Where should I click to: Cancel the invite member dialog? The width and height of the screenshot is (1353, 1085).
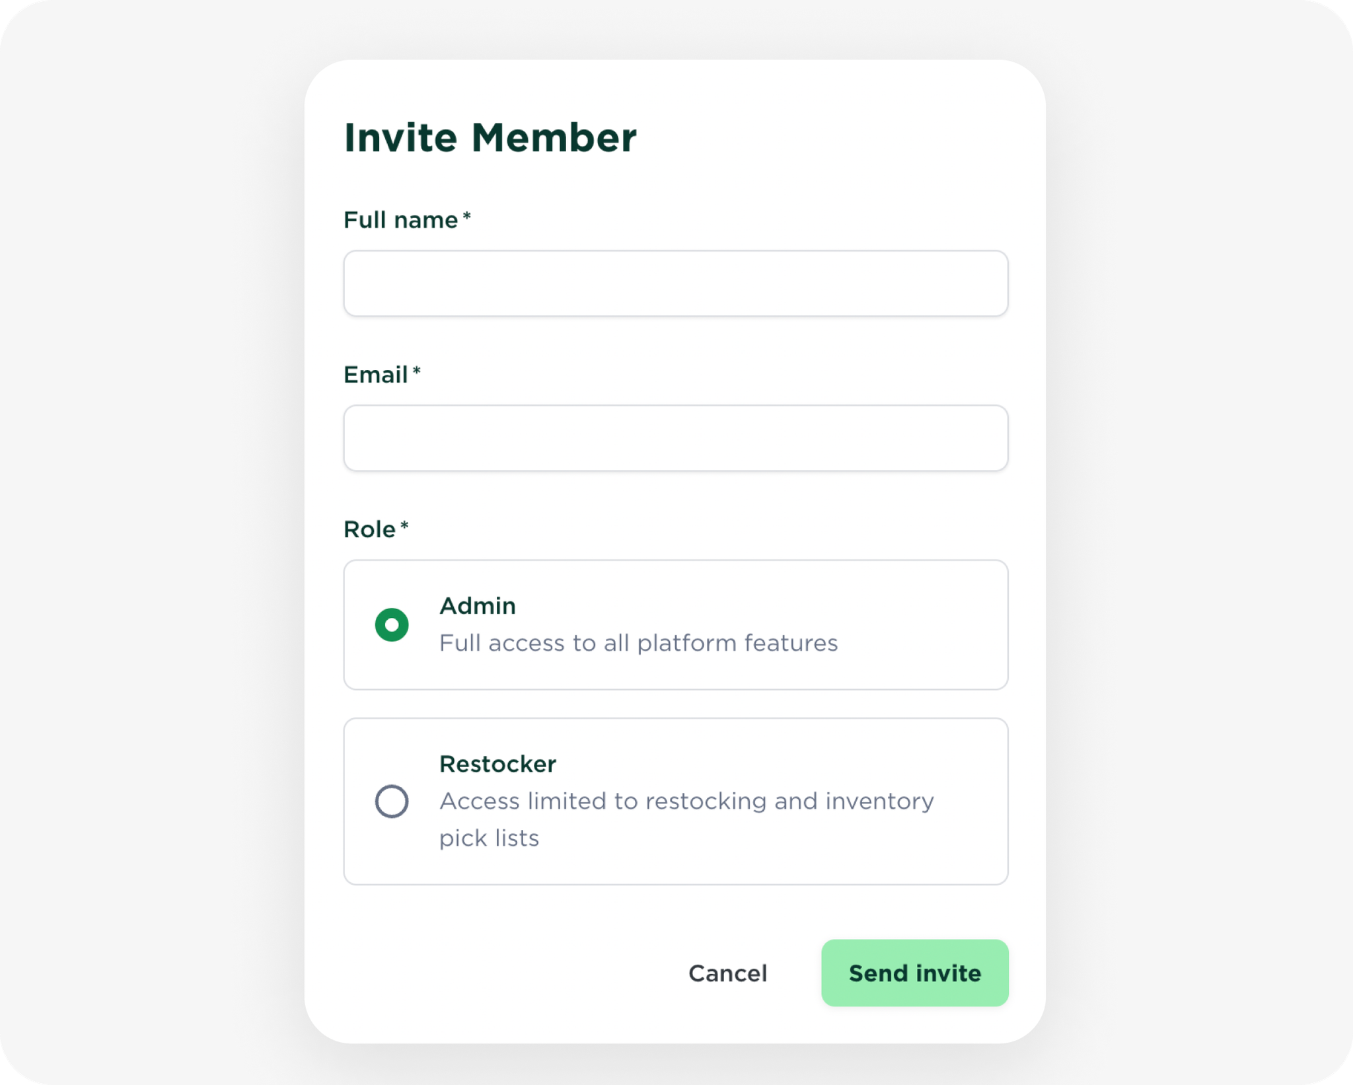[x=727, y=973]
